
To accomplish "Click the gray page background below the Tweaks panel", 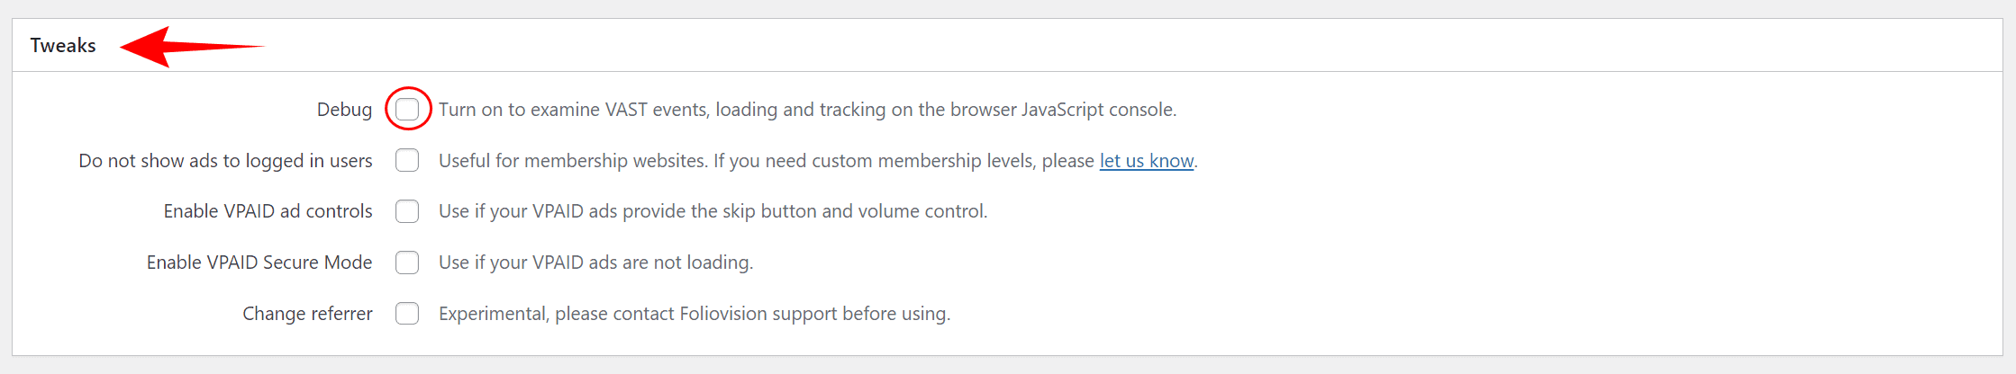I will (1007, 365).
